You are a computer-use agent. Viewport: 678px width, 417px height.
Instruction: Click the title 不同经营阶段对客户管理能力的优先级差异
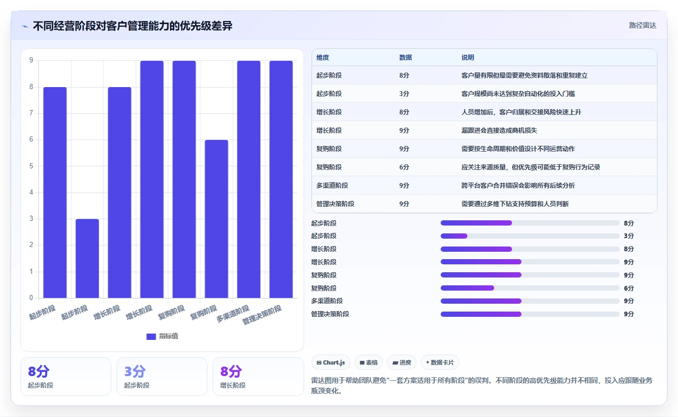click(x=132, y=26)
